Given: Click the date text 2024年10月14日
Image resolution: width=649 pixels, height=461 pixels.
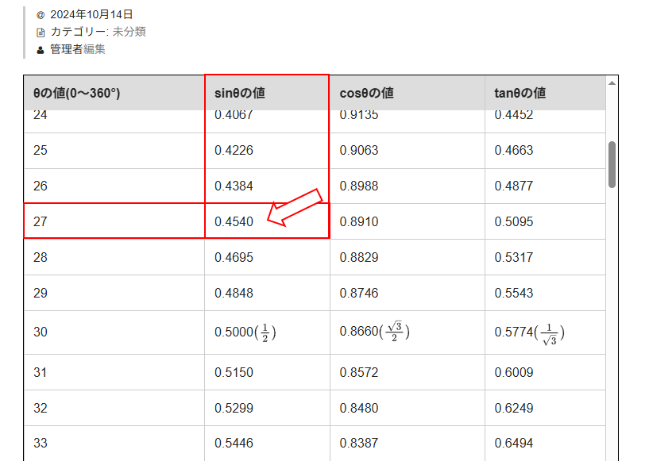Looking at the screenshot, I should pyautogui.click(x=91, y=14).
